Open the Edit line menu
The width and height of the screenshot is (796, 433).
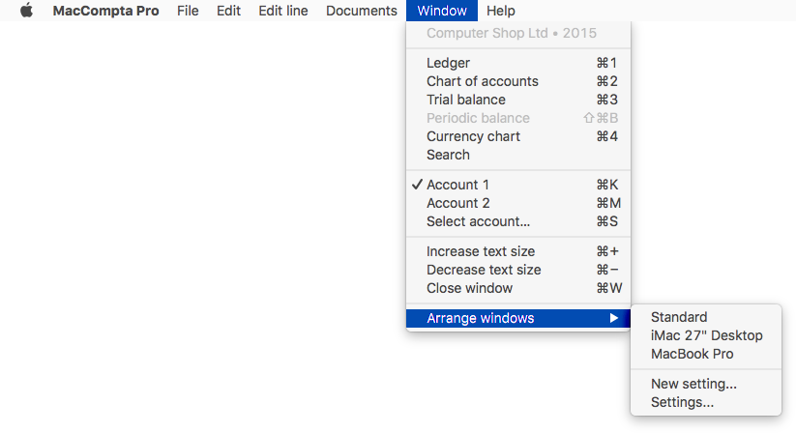click(283, 11)
